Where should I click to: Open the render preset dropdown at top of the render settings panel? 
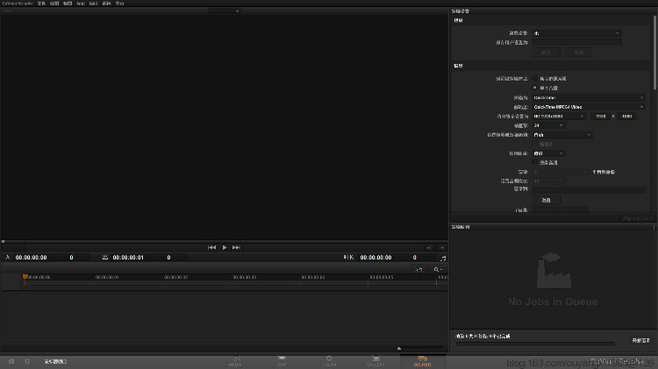pos(576,33)
